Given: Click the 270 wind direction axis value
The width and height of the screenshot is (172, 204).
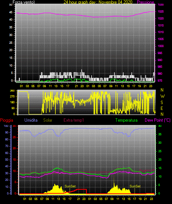Looking at the screenshot, I should [13, 97].
